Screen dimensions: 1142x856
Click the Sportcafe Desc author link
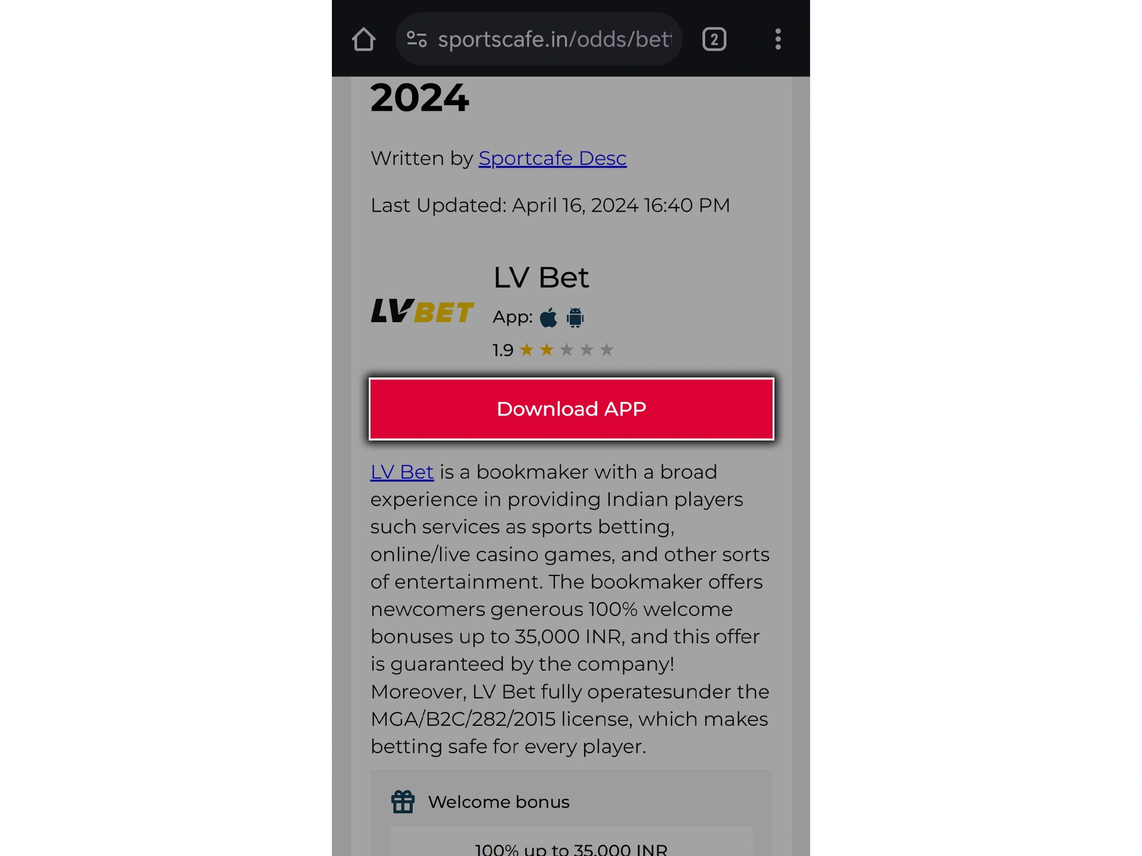click(552, 158)
